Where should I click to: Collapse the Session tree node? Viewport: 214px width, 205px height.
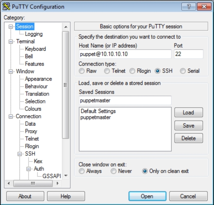[11, 26]
